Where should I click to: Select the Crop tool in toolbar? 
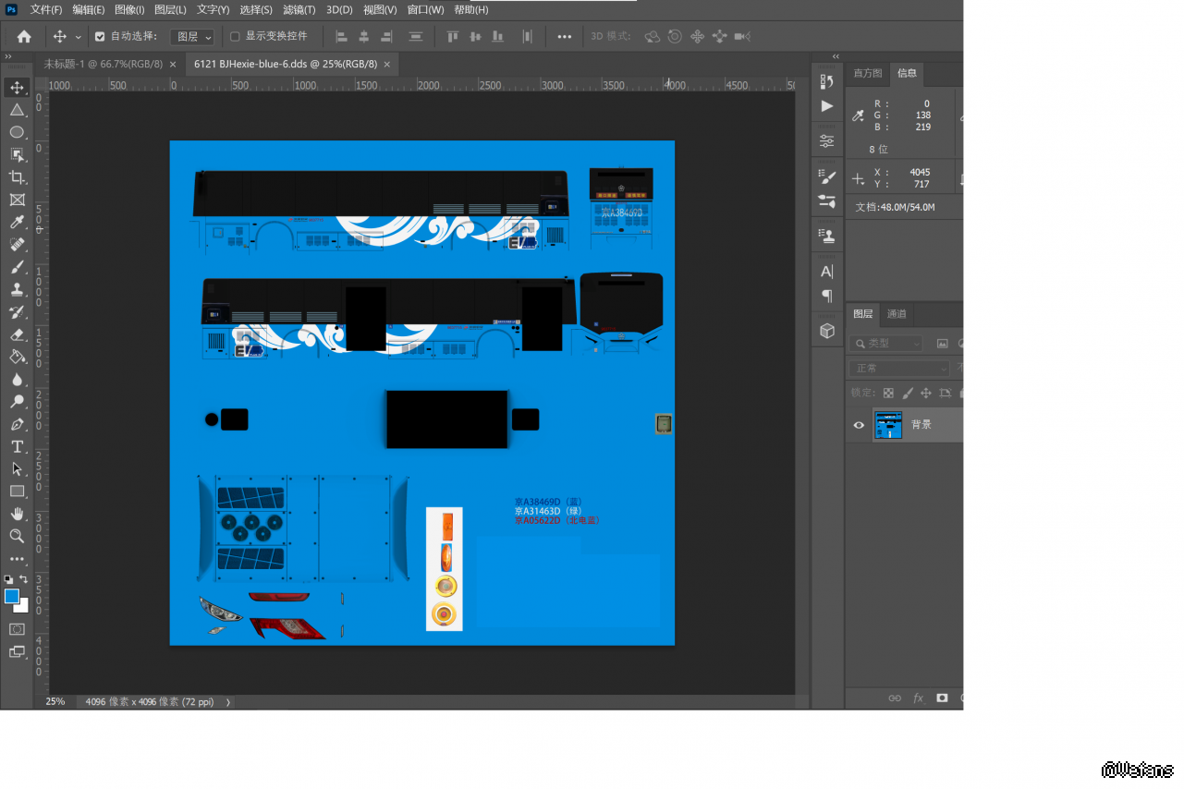(x=17, y=177)
